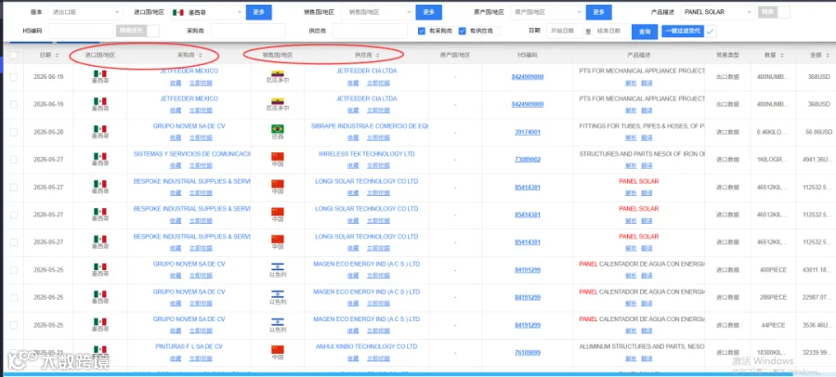
Task: Tick checkbox for the 44PIECE row
Action: [13, 325]
